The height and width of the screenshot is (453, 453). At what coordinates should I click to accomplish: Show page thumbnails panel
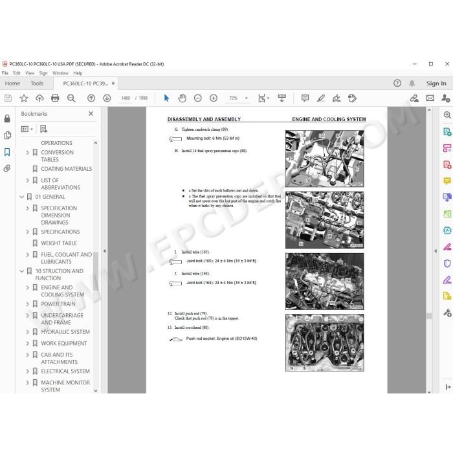[x=7, y=135]
